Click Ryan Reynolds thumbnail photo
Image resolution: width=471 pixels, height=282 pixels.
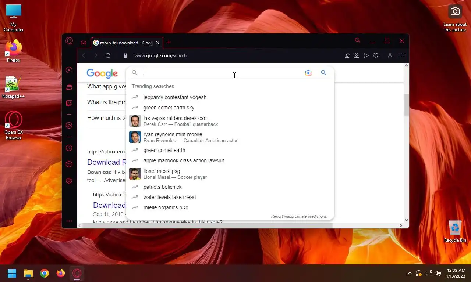(x=135, y=137)
